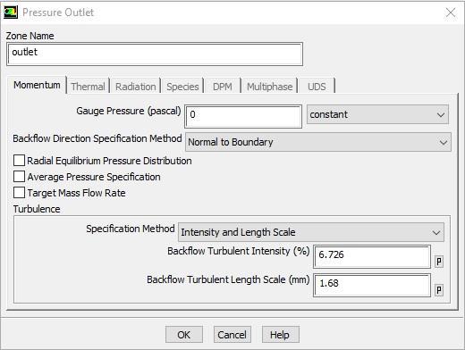The image size is (465, 350).
Task: Click parameter button beside Backflow Turbulent Intensity
Action: 438,262
